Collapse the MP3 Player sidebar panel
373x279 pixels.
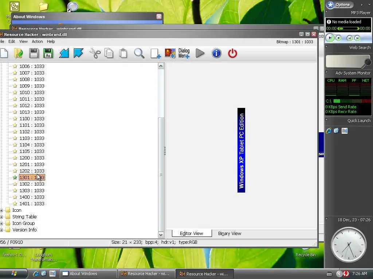[x=327, y=12]
